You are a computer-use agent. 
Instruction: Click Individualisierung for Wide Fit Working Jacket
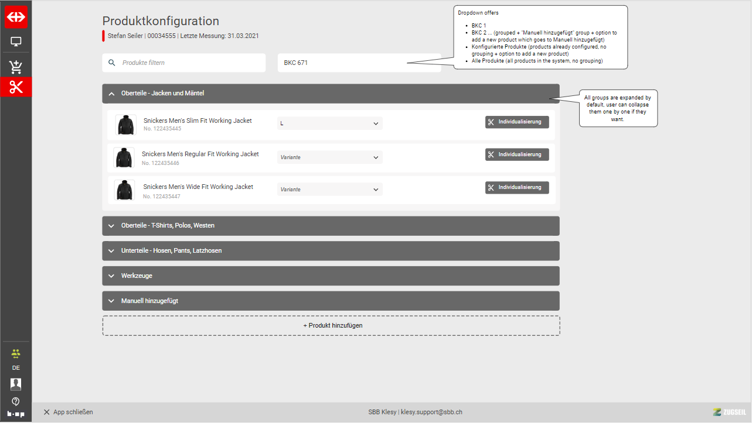517,188
